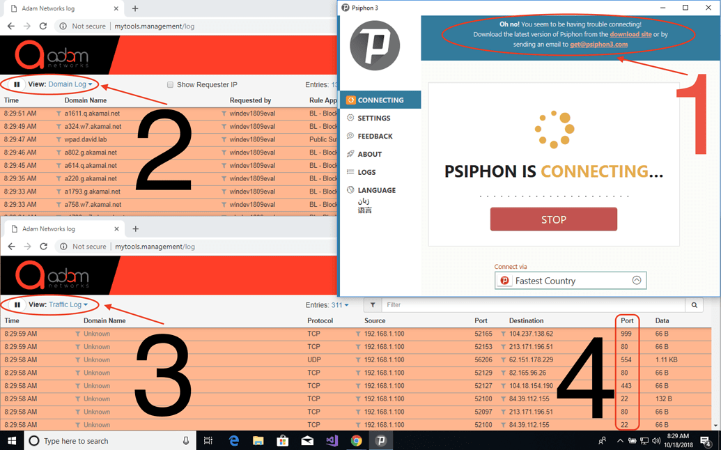Go back in the top browser window
The height and width of the screenshot is (450, 721).
pyautogui.click(x=11, y=26)
